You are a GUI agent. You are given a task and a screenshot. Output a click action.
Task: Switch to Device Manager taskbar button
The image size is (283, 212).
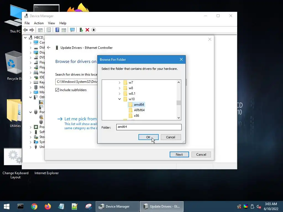pyautogui.click(x=117, y=206)
